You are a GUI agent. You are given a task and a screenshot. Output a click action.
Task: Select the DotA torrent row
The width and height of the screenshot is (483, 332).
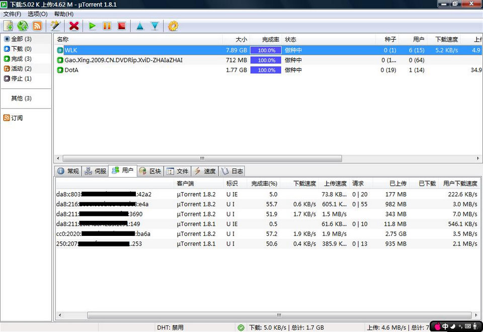[x=268, y=70]
